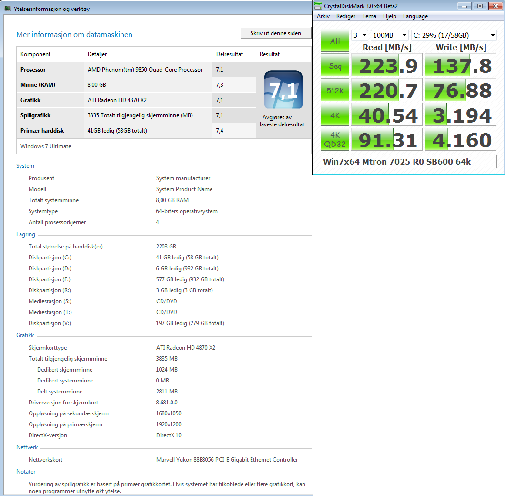505x496 pixels.
Task: Run all benchmarks with the All button
Action: click(335, 41)
